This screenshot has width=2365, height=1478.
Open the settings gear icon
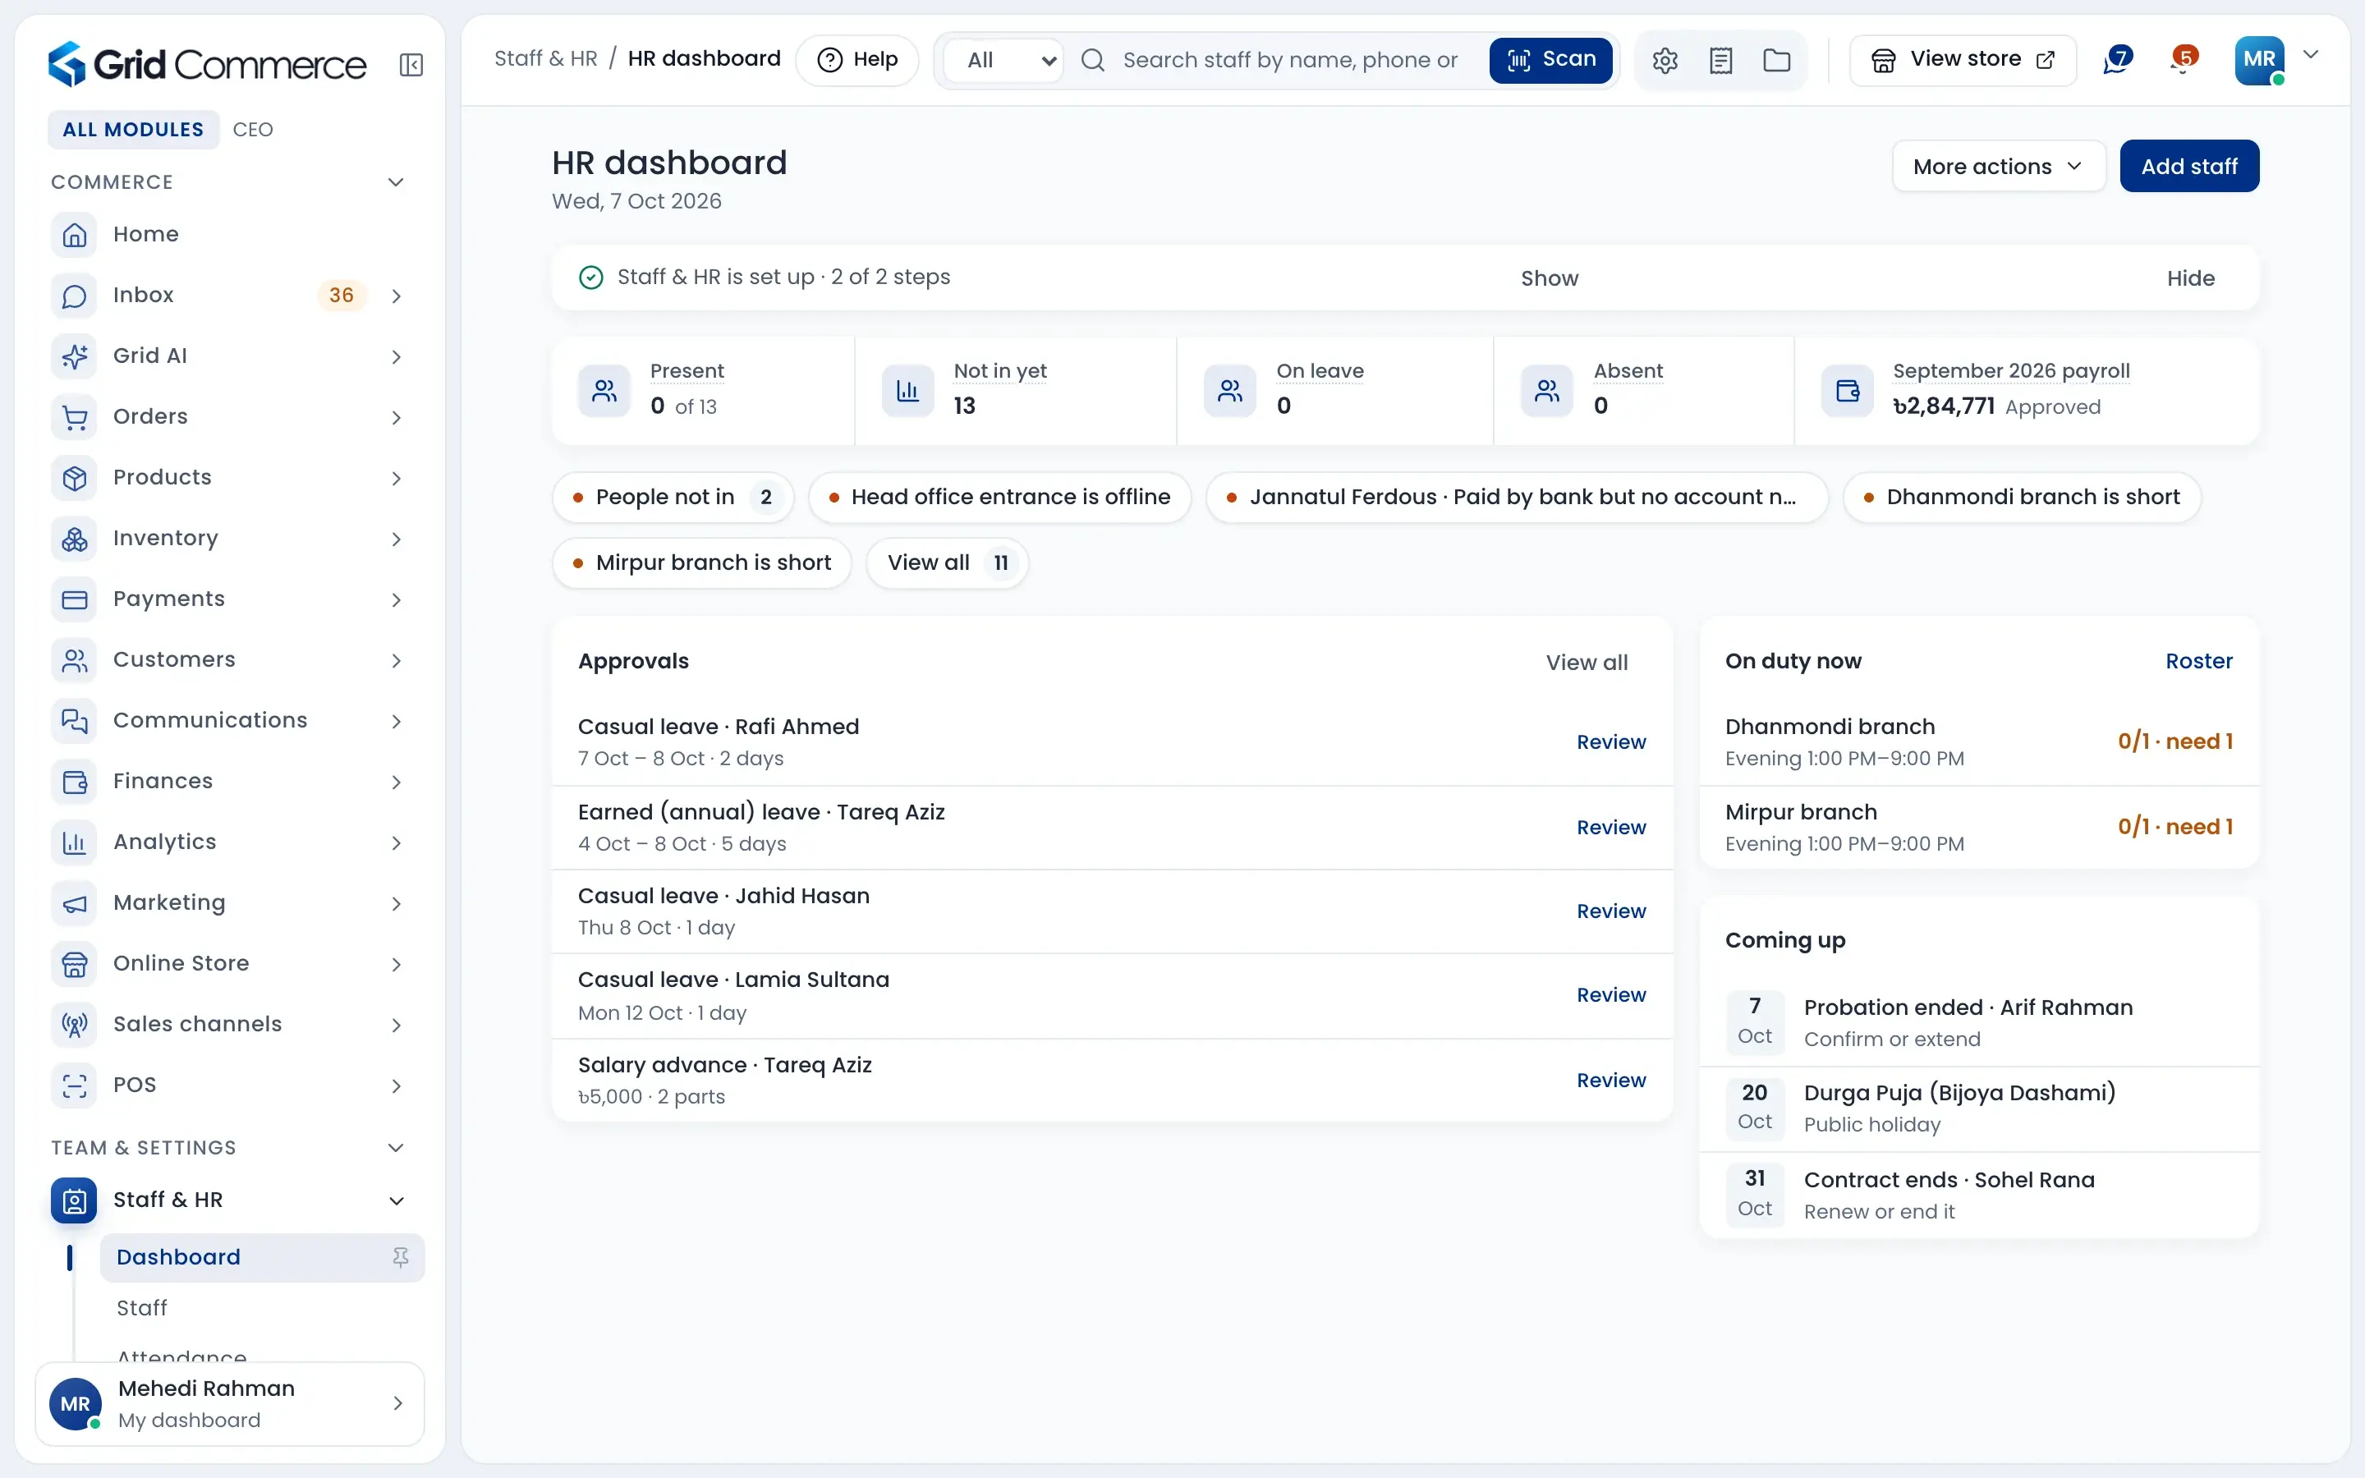(1665, 61)
